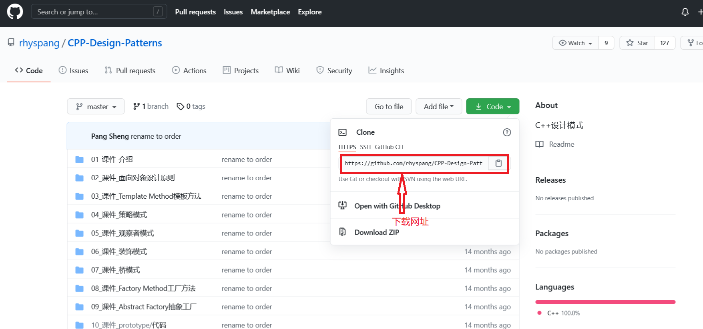Open the Packages heading link

[552, 233]
